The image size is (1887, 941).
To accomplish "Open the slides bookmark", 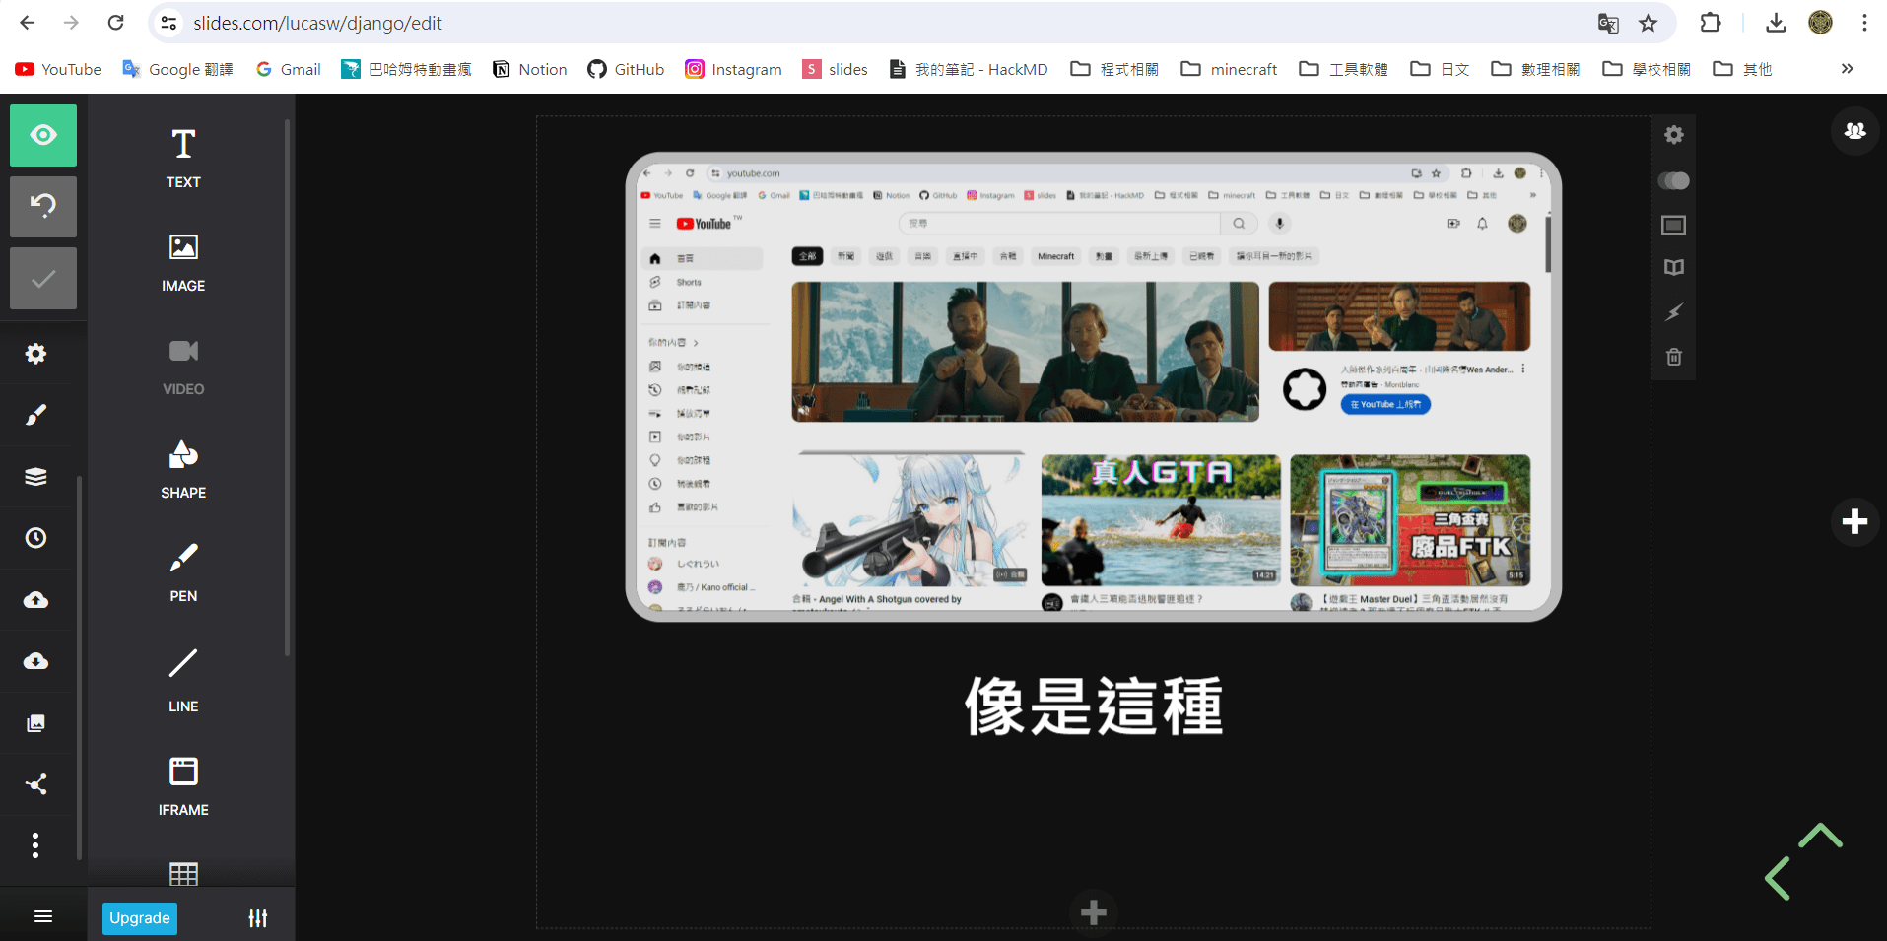I will (836, 69).
